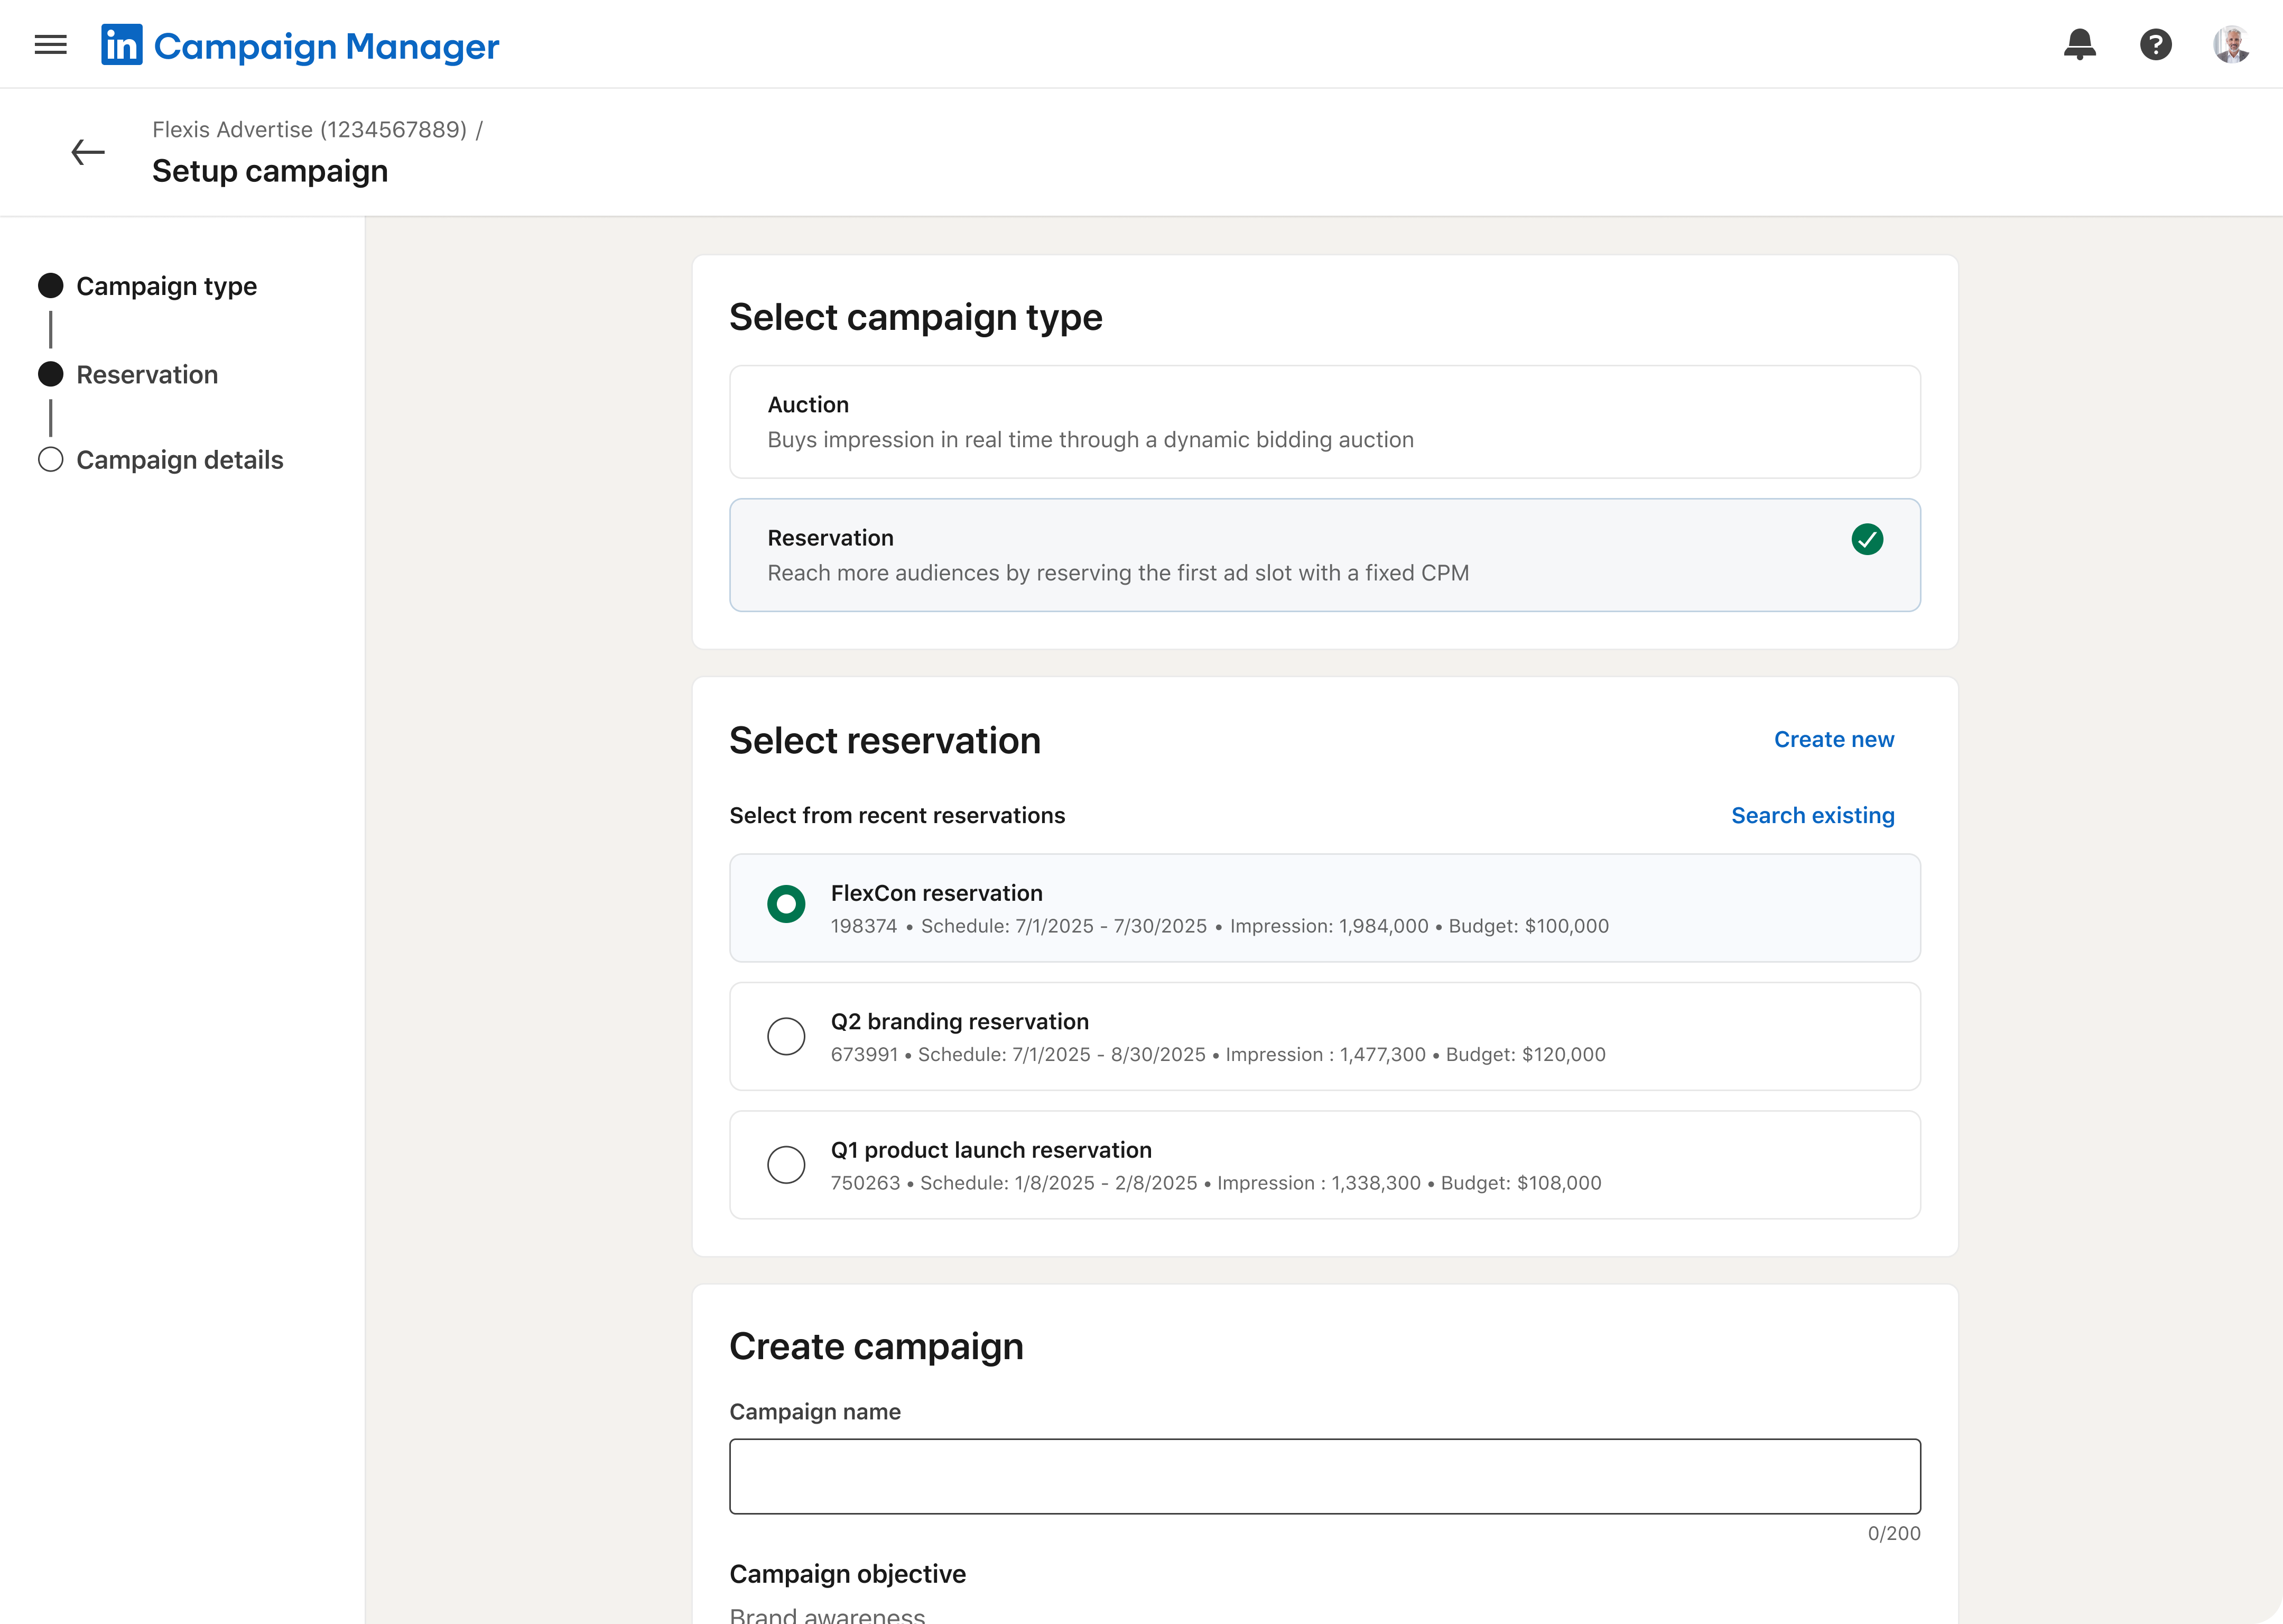The width and height of the screenshot is (2283, 1624).
Task: Click the back arrow icon
Action: pyautogui.click(x=88, y=152)
